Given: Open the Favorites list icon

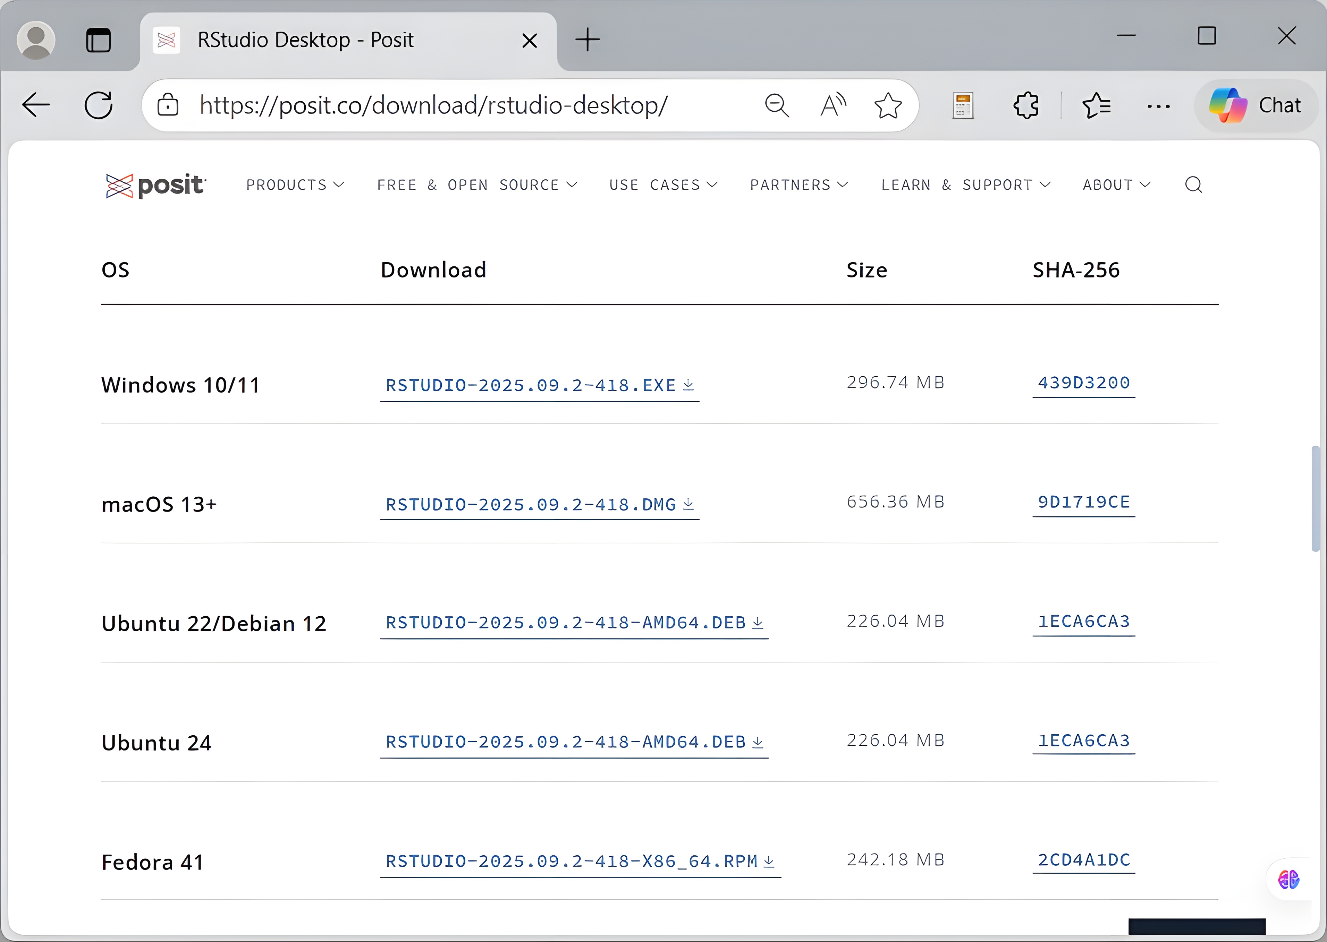Looking at the screenshot, I should (1096, 105).
